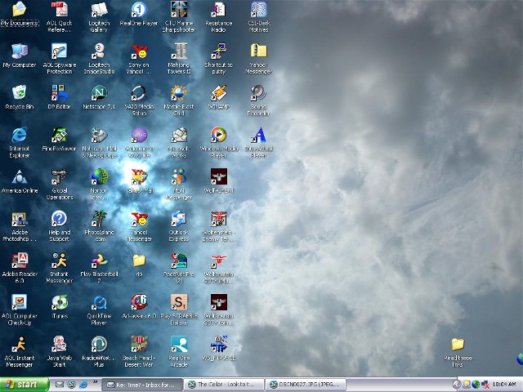The height and width of the screenshot is (392, 523).
Task: Open the Shortcut to putty icon
Action: click(218, 51)
